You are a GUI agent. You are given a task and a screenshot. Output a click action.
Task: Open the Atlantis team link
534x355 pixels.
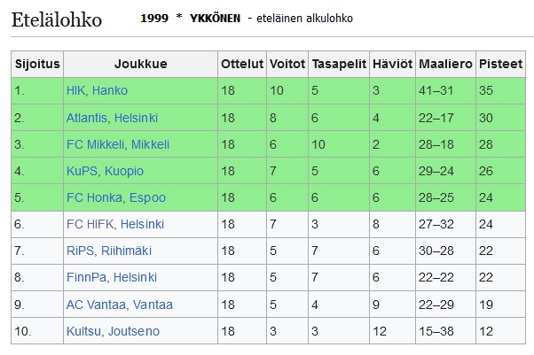point(87,118)
